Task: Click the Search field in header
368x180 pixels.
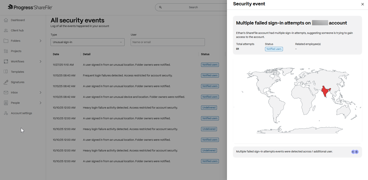Action: click(191, 7)
